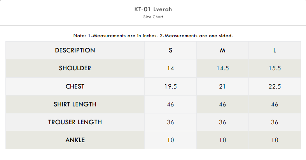
Task: Click shoulder value 14 for size S
Action: click(x=170, y=68)
